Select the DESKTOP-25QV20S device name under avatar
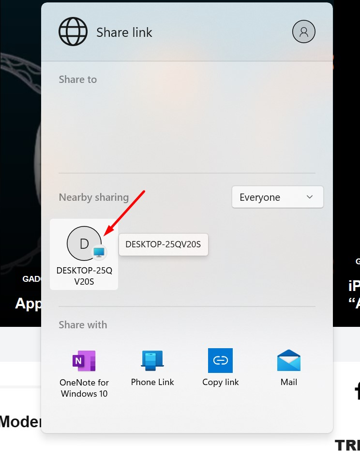 [84, 276]
